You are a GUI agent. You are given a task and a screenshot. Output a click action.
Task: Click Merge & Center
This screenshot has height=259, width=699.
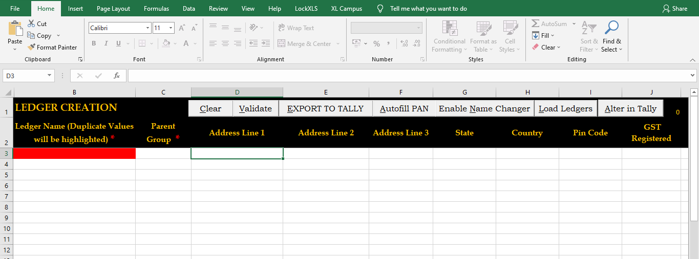pos(305,43)
